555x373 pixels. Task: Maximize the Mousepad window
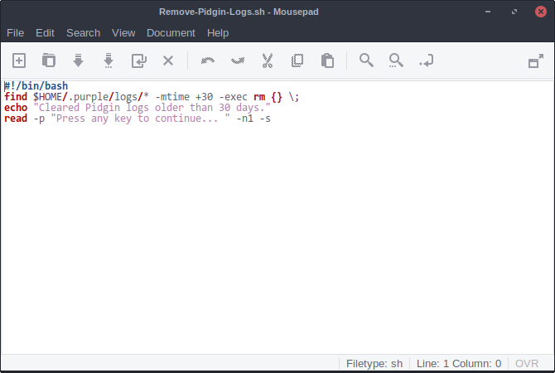click(x=514, y=12)
